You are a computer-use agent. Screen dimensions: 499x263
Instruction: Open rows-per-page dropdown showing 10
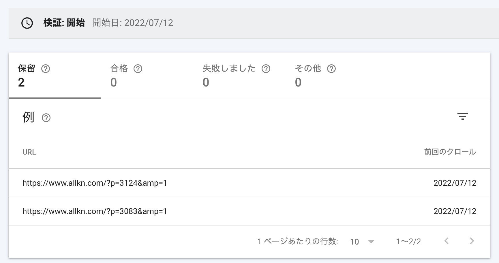click(362, 241)
